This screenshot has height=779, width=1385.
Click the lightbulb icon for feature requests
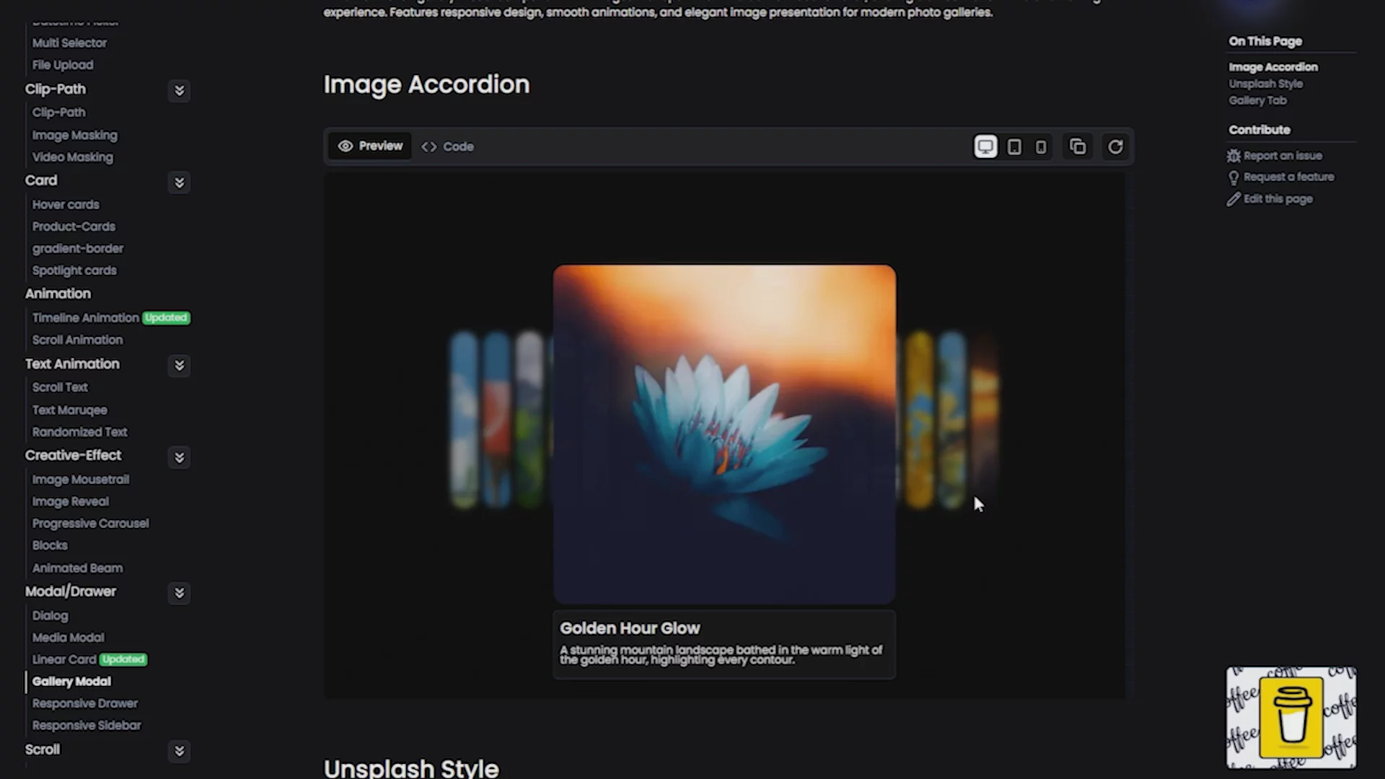[x=1234, y=177]
